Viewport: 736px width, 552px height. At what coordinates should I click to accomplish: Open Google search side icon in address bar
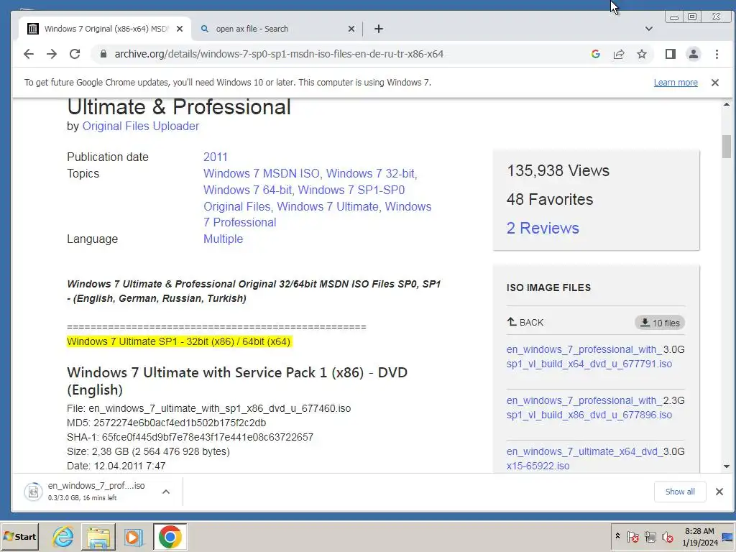click(596, 54)
